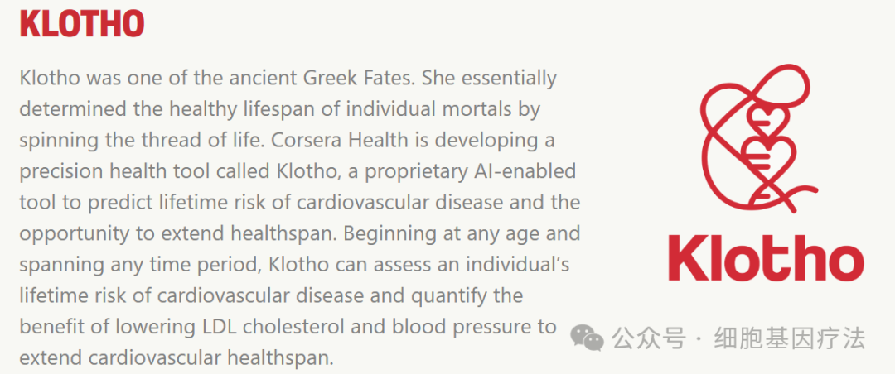Click 'extend cardiovascular healthspan' closing line
The height and width of the screenshot is (374, 895).
(175, 358)
